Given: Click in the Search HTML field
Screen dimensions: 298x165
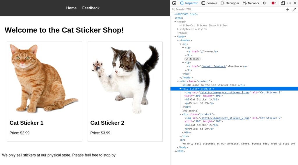Looking at the screenshot, I should click(x=227, y=9).
